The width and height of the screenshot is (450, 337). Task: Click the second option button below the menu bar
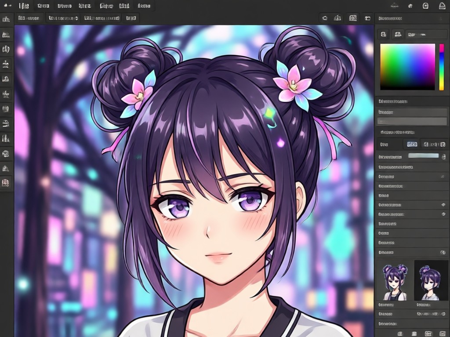tap(63, 18)
